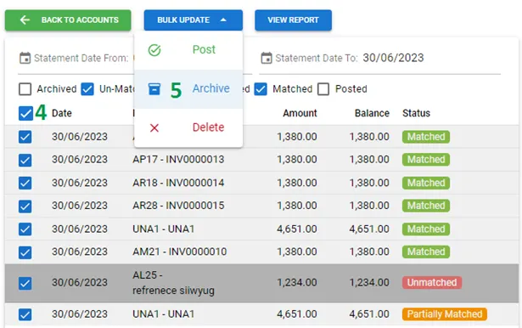Uncheck the Un-Matched filter checkbox
522x328 pixels.
87,89
